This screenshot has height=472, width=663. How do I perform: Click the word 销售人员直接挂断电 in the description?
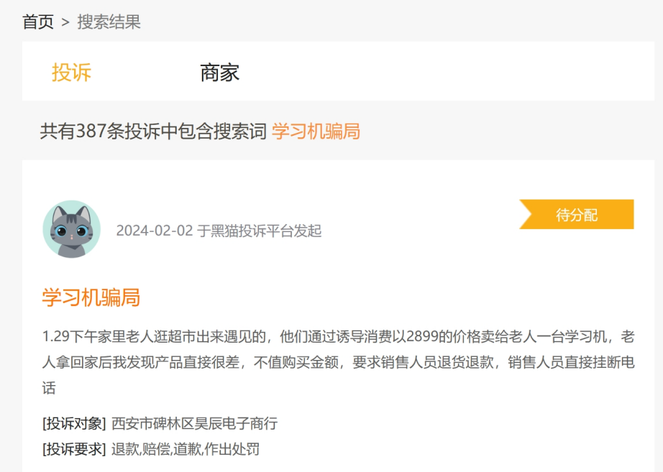tap(572, 362)
